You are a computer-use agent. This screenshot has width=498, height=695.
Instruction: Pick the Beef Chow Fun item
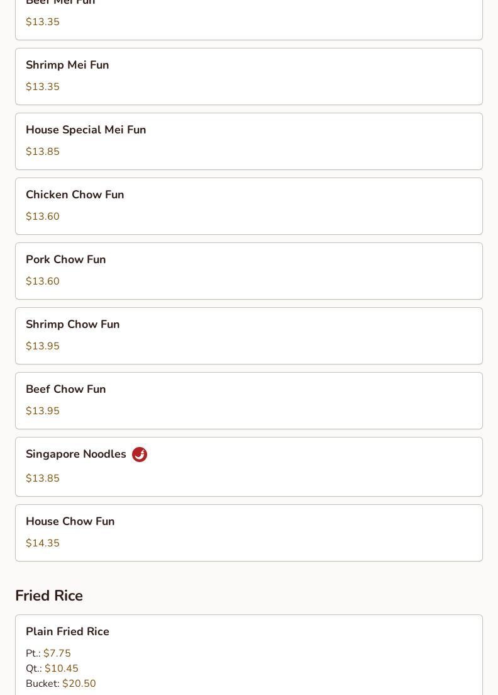click(x=249, y=400)
